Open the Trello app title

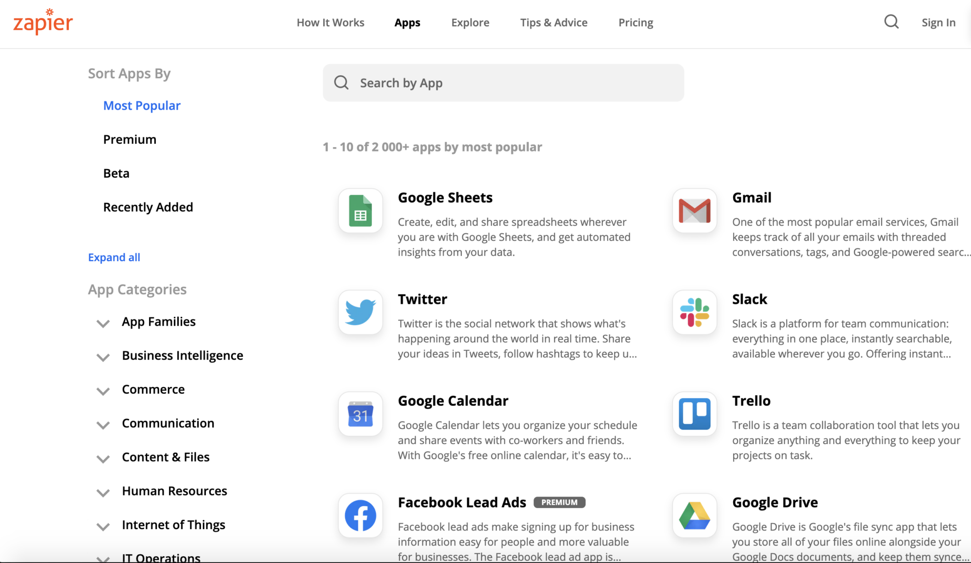[751, 400]
